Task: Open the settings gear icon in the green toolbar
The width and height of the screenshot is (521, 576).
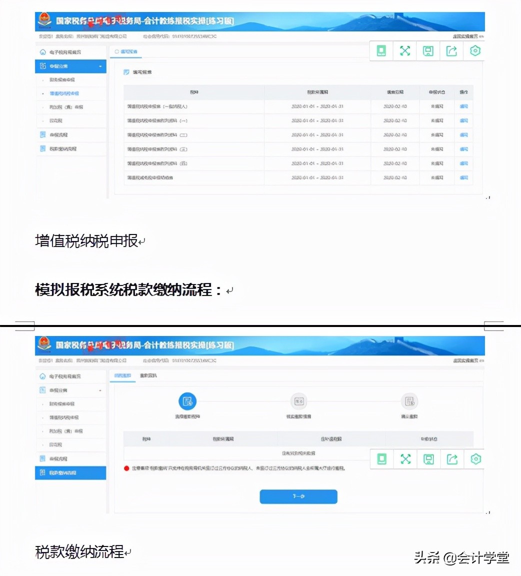Action: pyautogui.click(x=474, y=50)
